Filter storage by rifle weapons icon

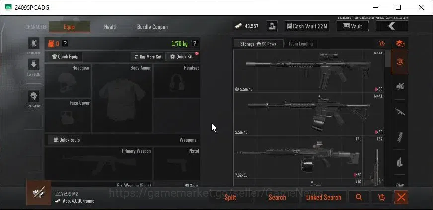coord(400,111)
